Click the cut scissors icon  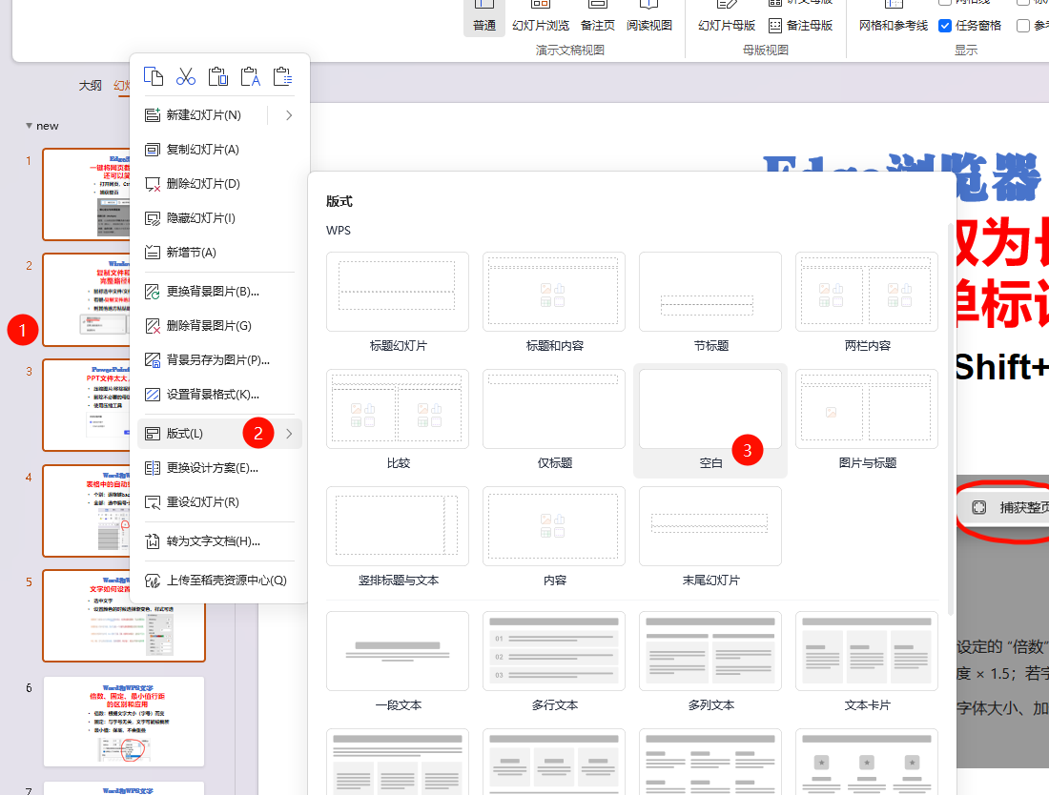tap(185, 77)
